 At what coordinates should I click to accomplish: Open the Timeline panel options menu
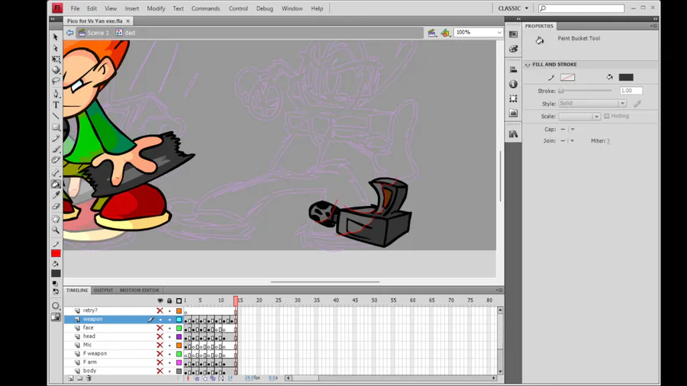tap(499, 290)
